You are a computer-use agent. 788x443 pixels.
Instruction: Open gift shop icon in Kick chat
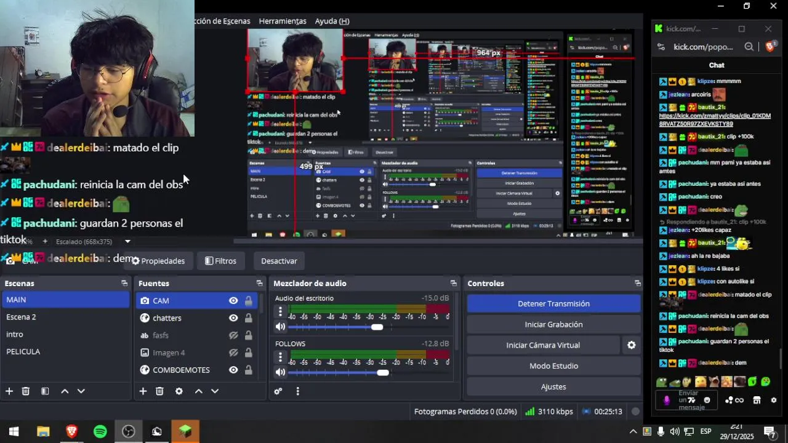coord(757,400)
